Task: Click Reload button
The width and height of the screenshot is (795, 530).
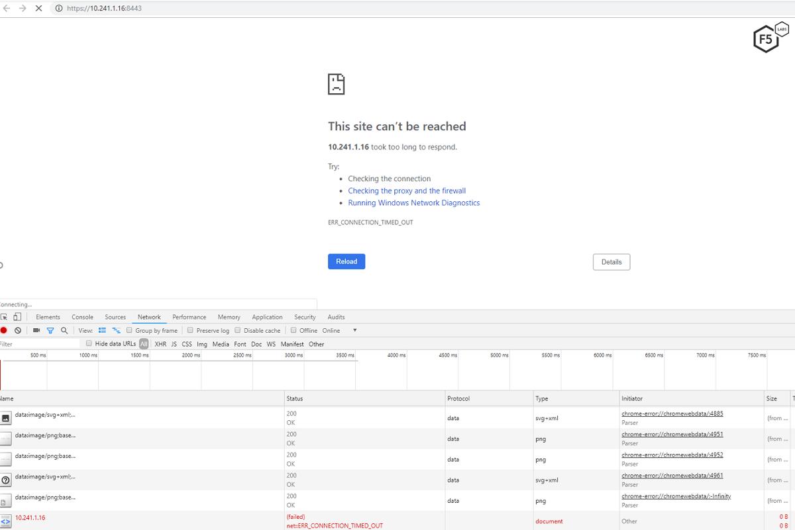Action: [x=346, y=261]
